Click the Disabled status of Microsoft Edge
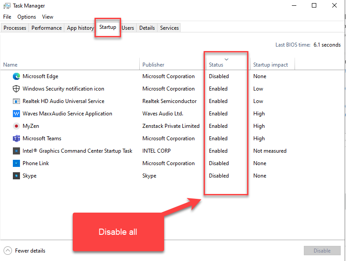The image size is (346, 261). [219, 76]
